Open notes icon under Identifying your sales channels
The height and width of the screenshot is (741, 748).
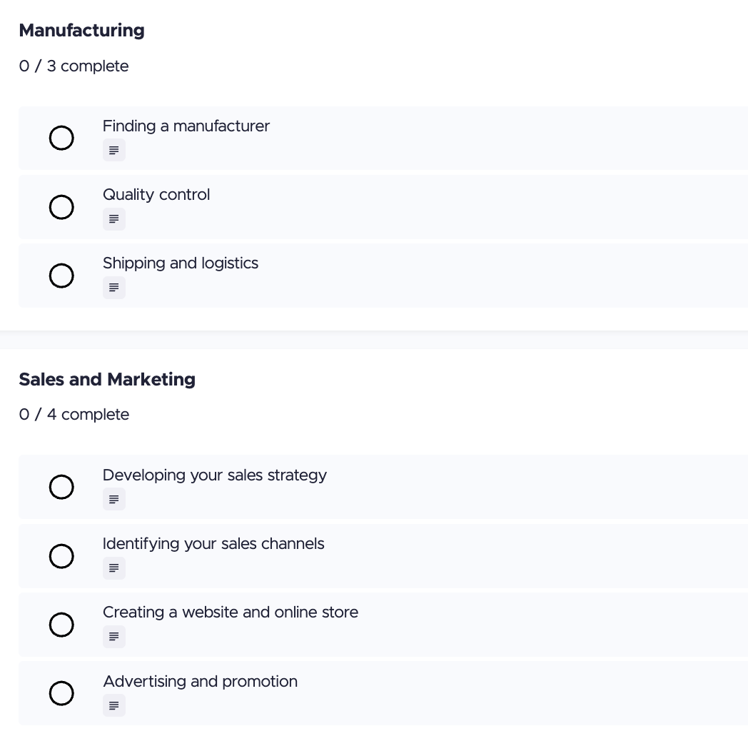coord(113,568)
